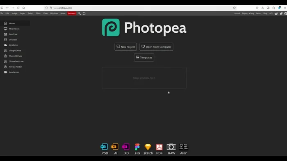Click site security padlock icon

pos(51,8)
